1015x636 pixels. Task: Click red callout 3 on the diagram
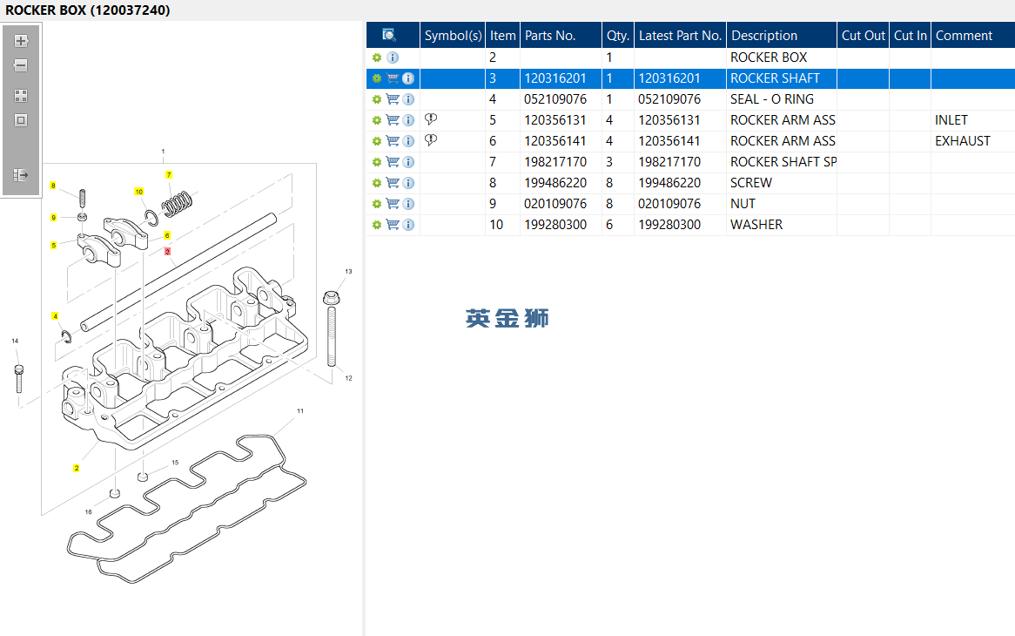(x=167, y=251)
